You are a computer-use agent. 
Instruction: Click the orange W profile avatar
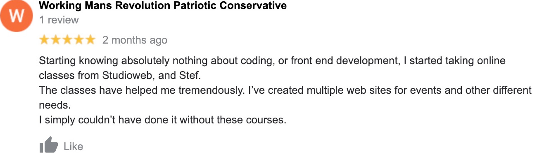(17, 16)
